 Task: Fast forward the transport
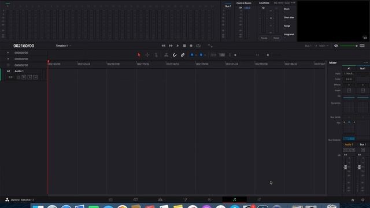(171, 46)
